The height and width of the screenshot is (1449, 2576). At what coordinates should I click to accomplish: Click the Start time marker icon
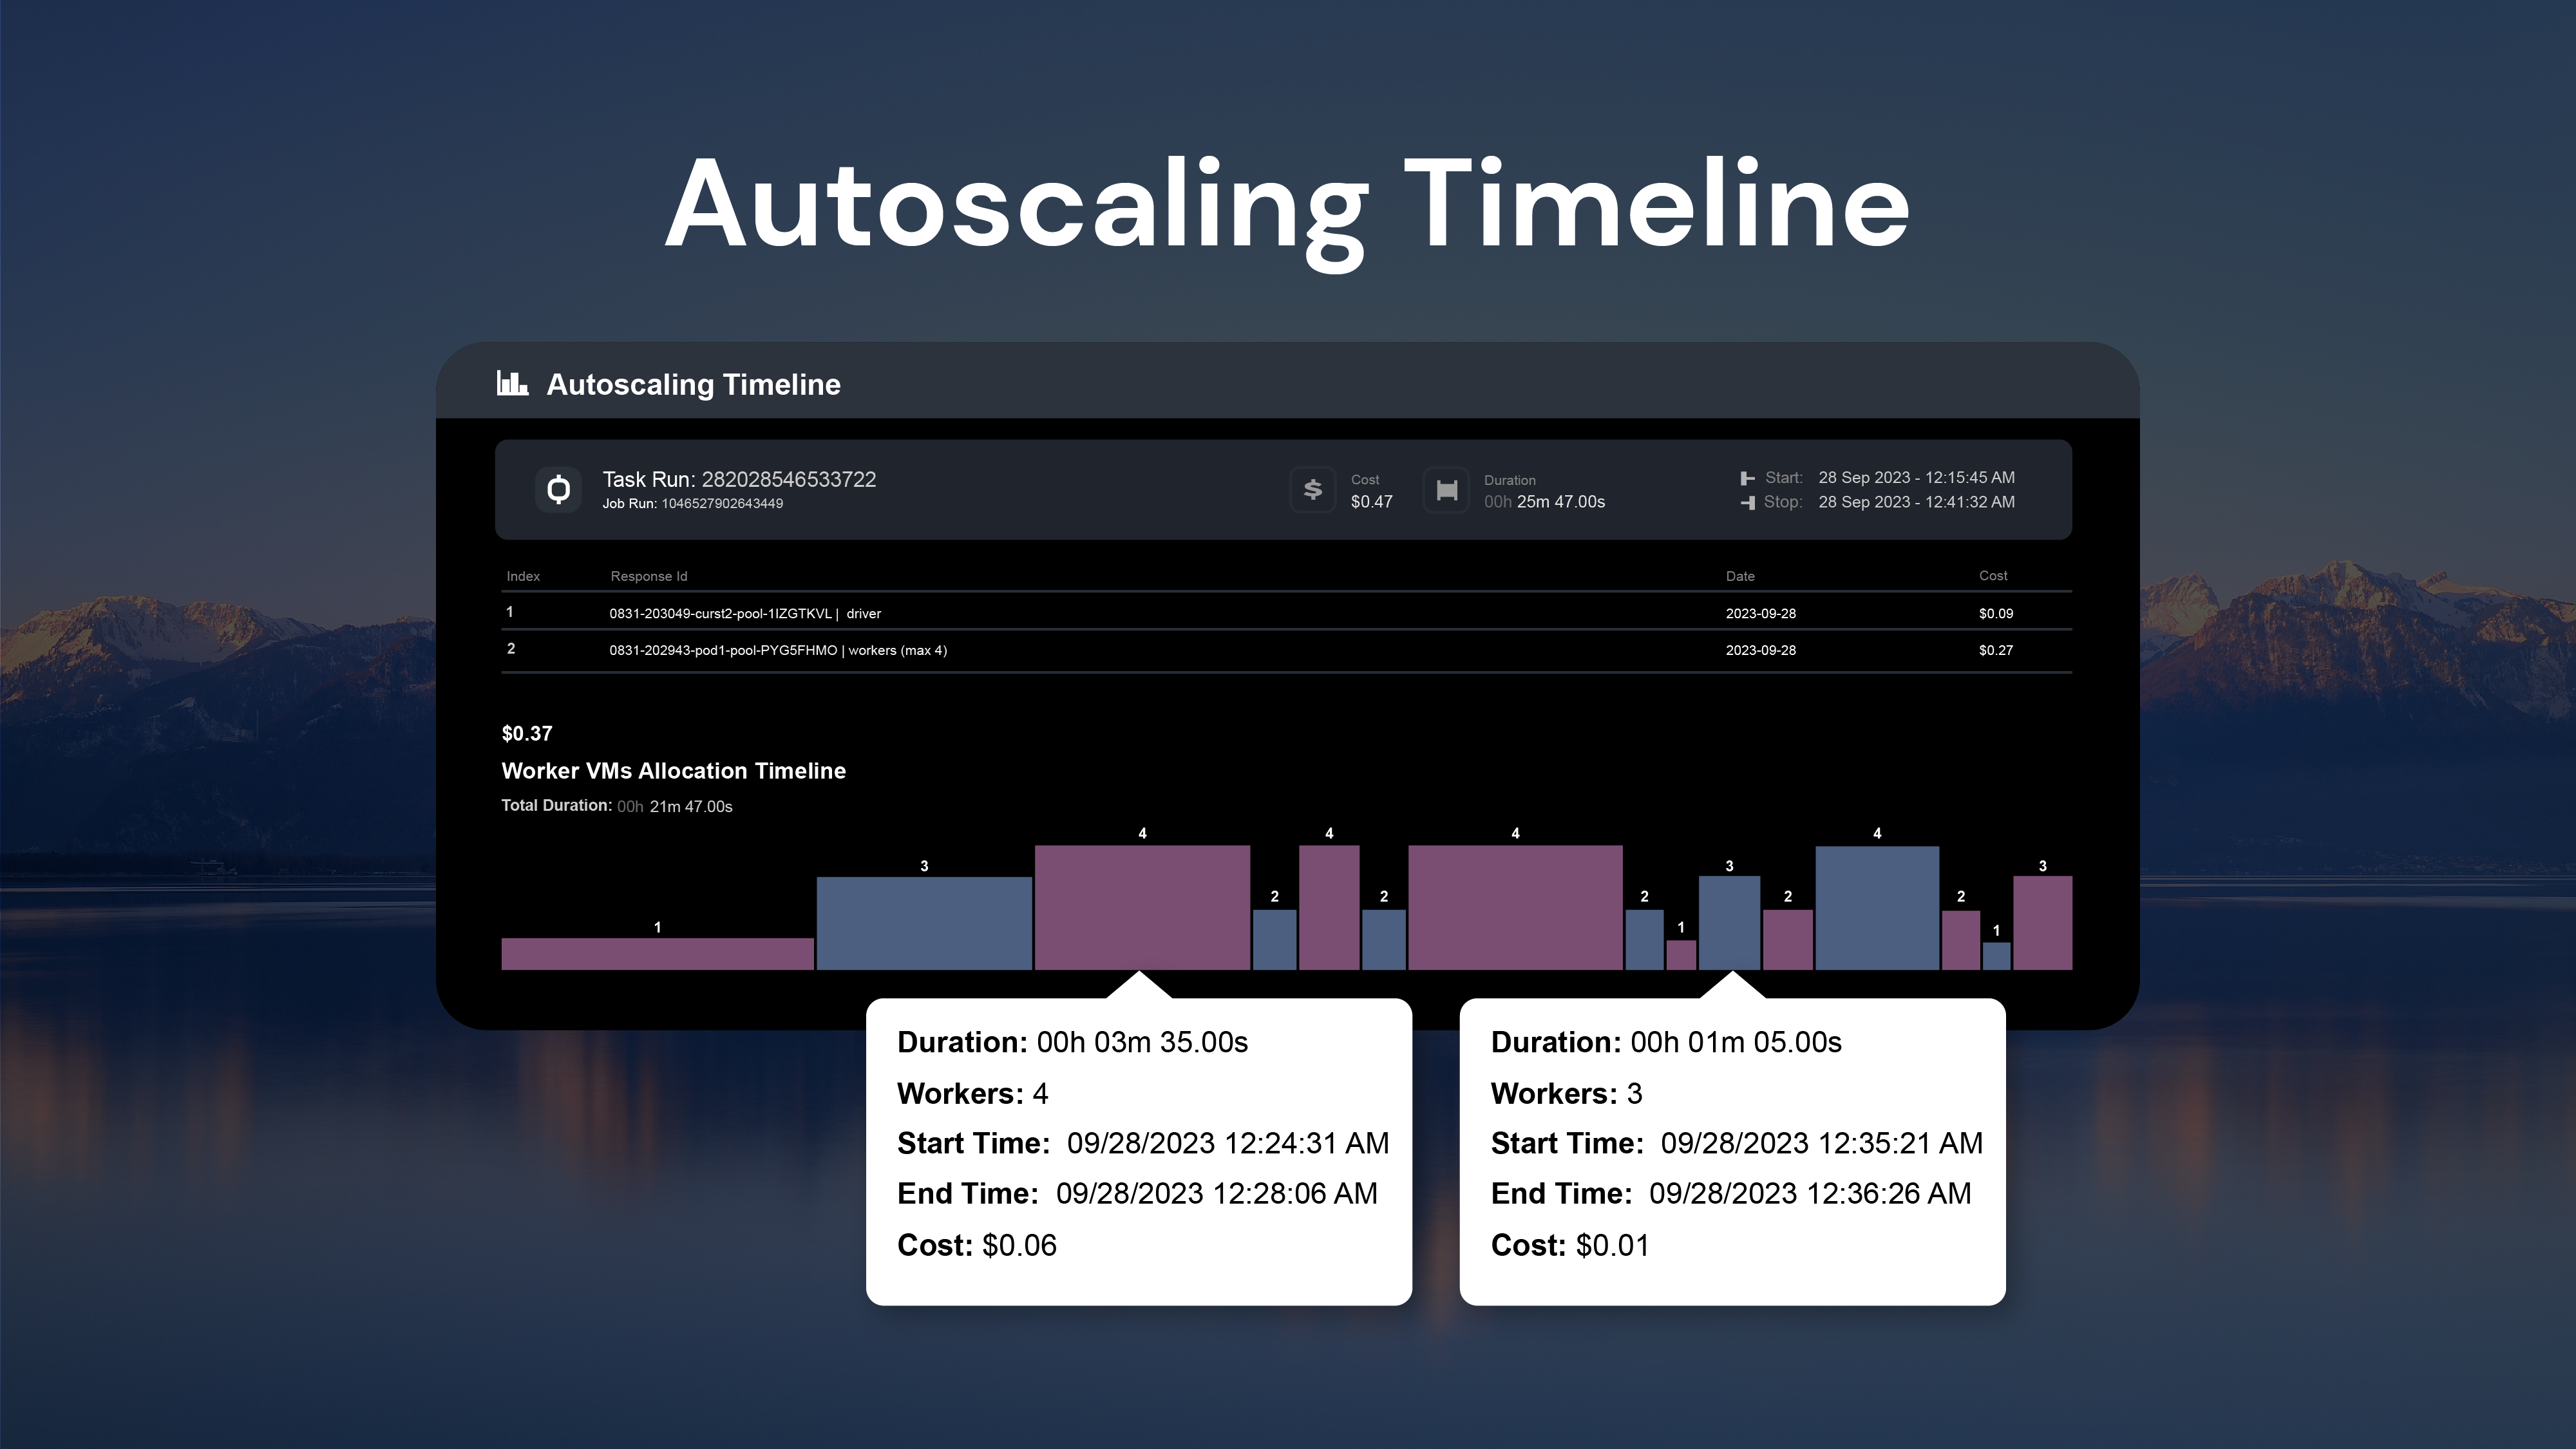pos(1747,478)
